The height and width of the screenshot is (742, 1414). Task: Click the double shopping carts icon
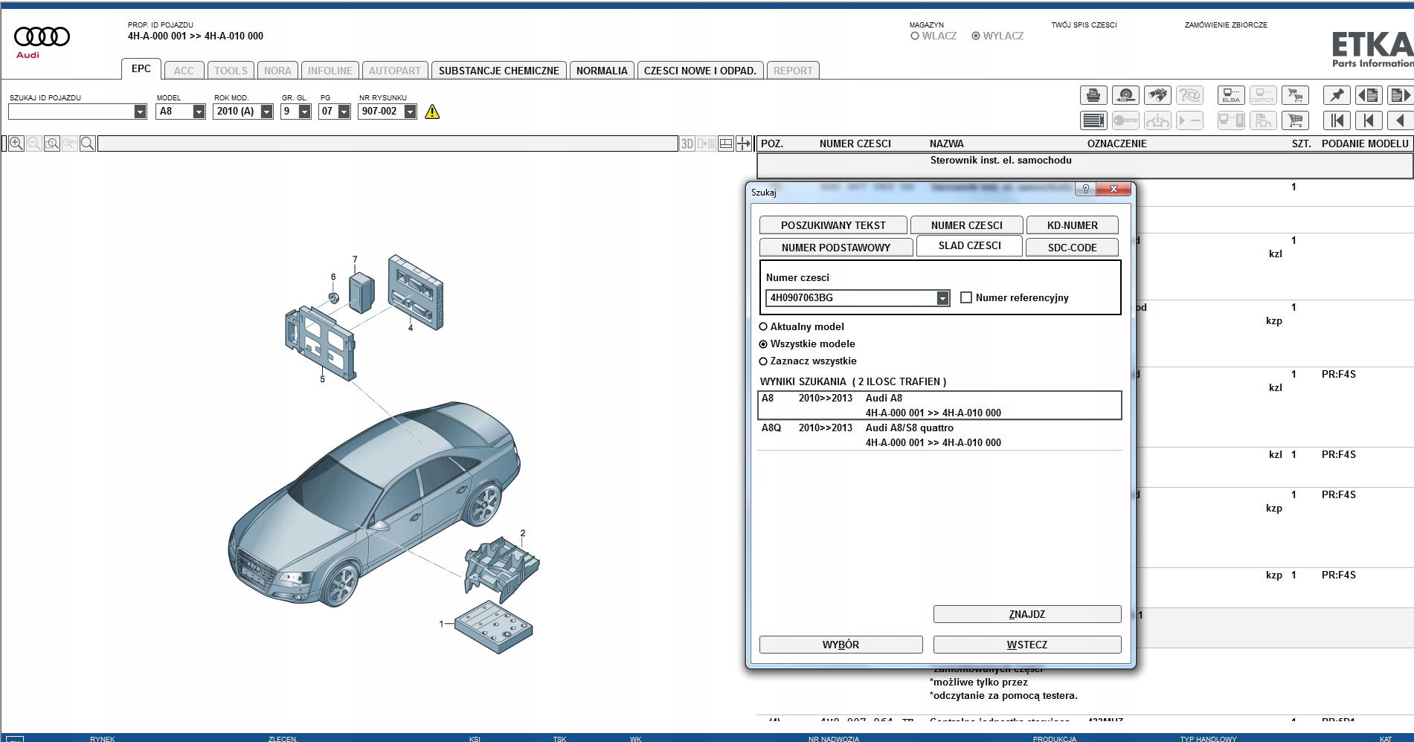pos(1295,95)
